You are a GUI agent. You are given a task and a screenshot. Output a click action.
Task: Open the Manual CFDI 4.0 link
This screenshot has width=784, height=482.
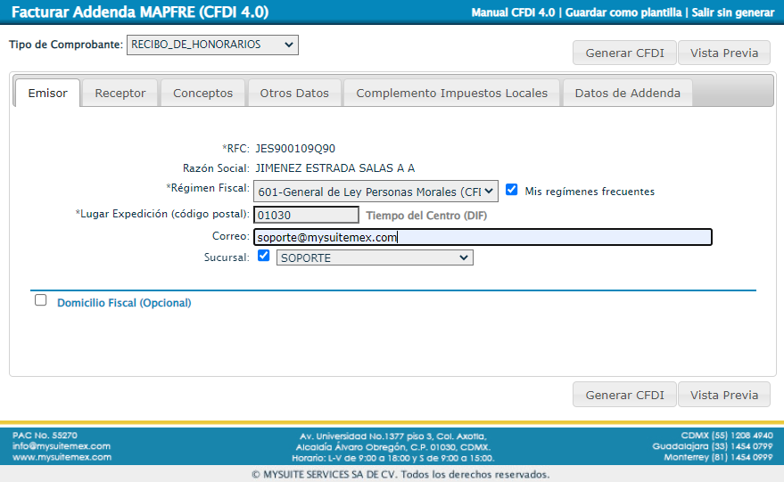pyautogui.click(x=514, y=12)
